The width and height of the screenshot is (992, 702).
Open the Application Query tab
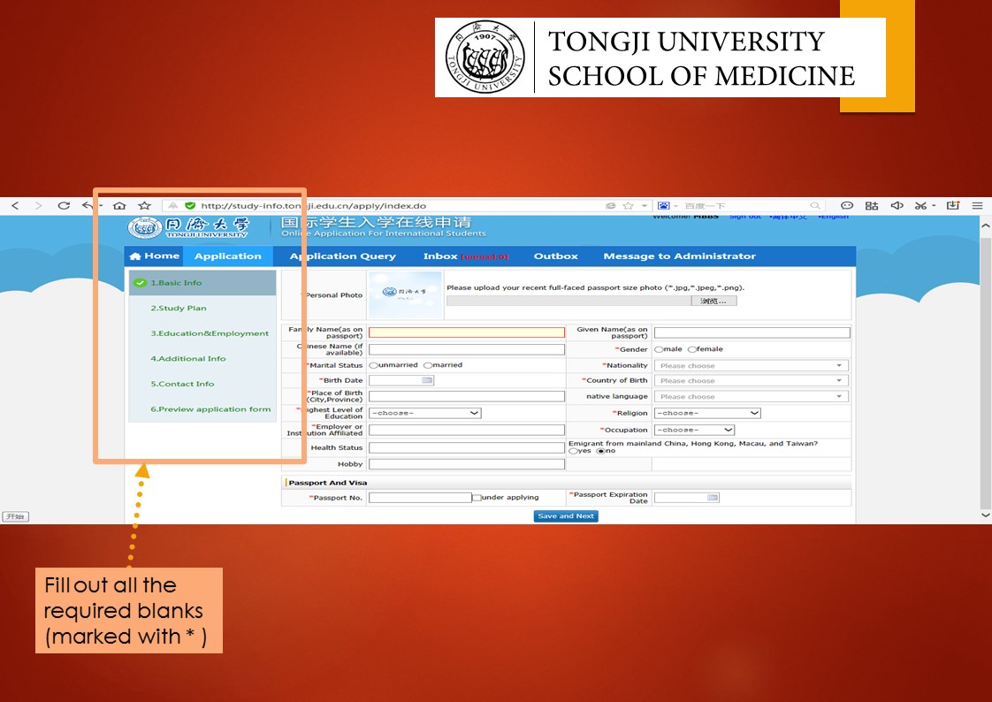342,256
